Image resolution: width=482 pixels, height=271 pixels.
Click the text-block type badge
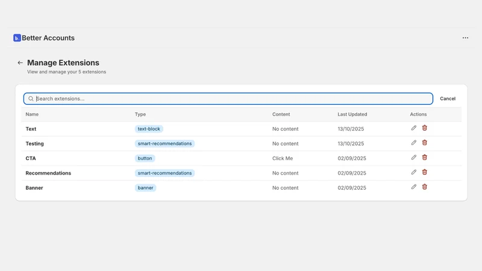click(149, 129)
